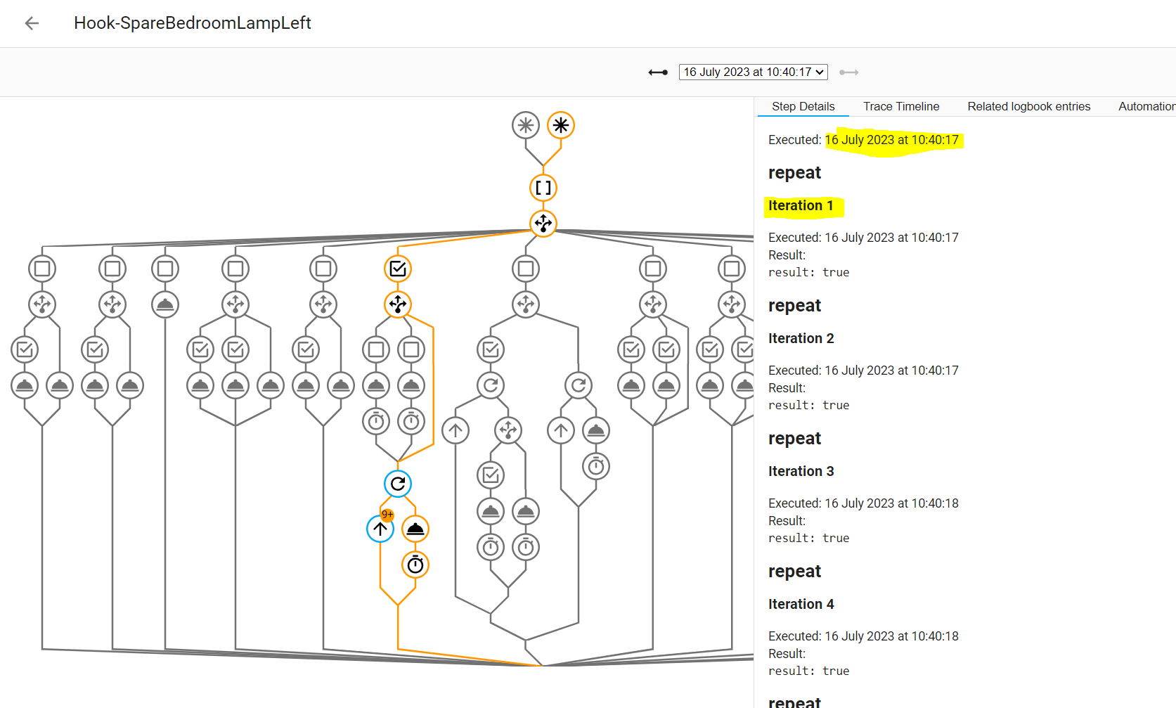This screenshot has width=1176, height=708.
Task: Open the sequence brackets node
Action: (542, 188)
